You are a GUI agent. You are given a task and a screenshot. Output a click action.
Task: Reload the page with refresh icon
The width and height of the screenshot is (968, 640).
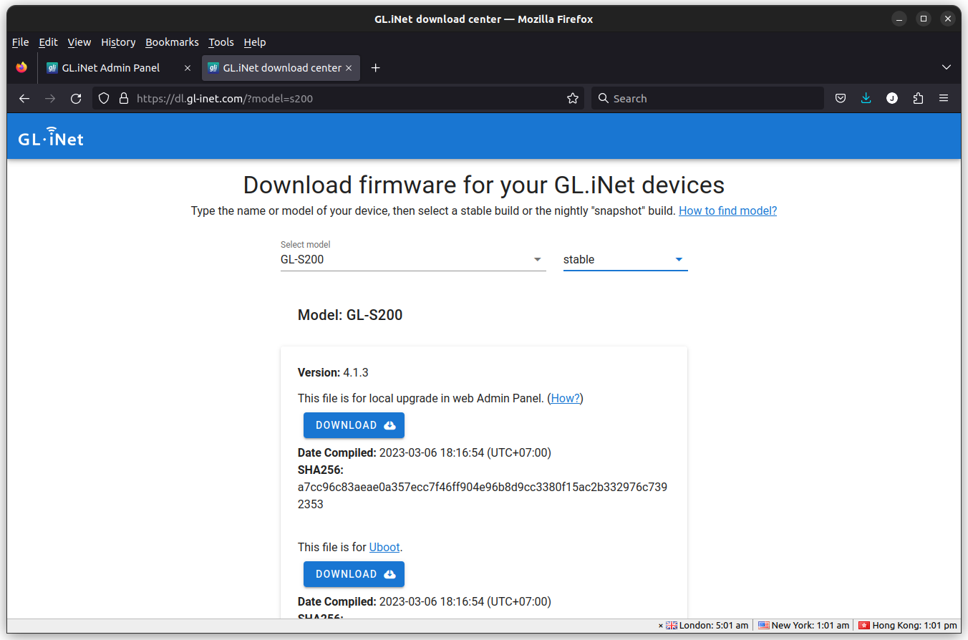click(76, 99)
